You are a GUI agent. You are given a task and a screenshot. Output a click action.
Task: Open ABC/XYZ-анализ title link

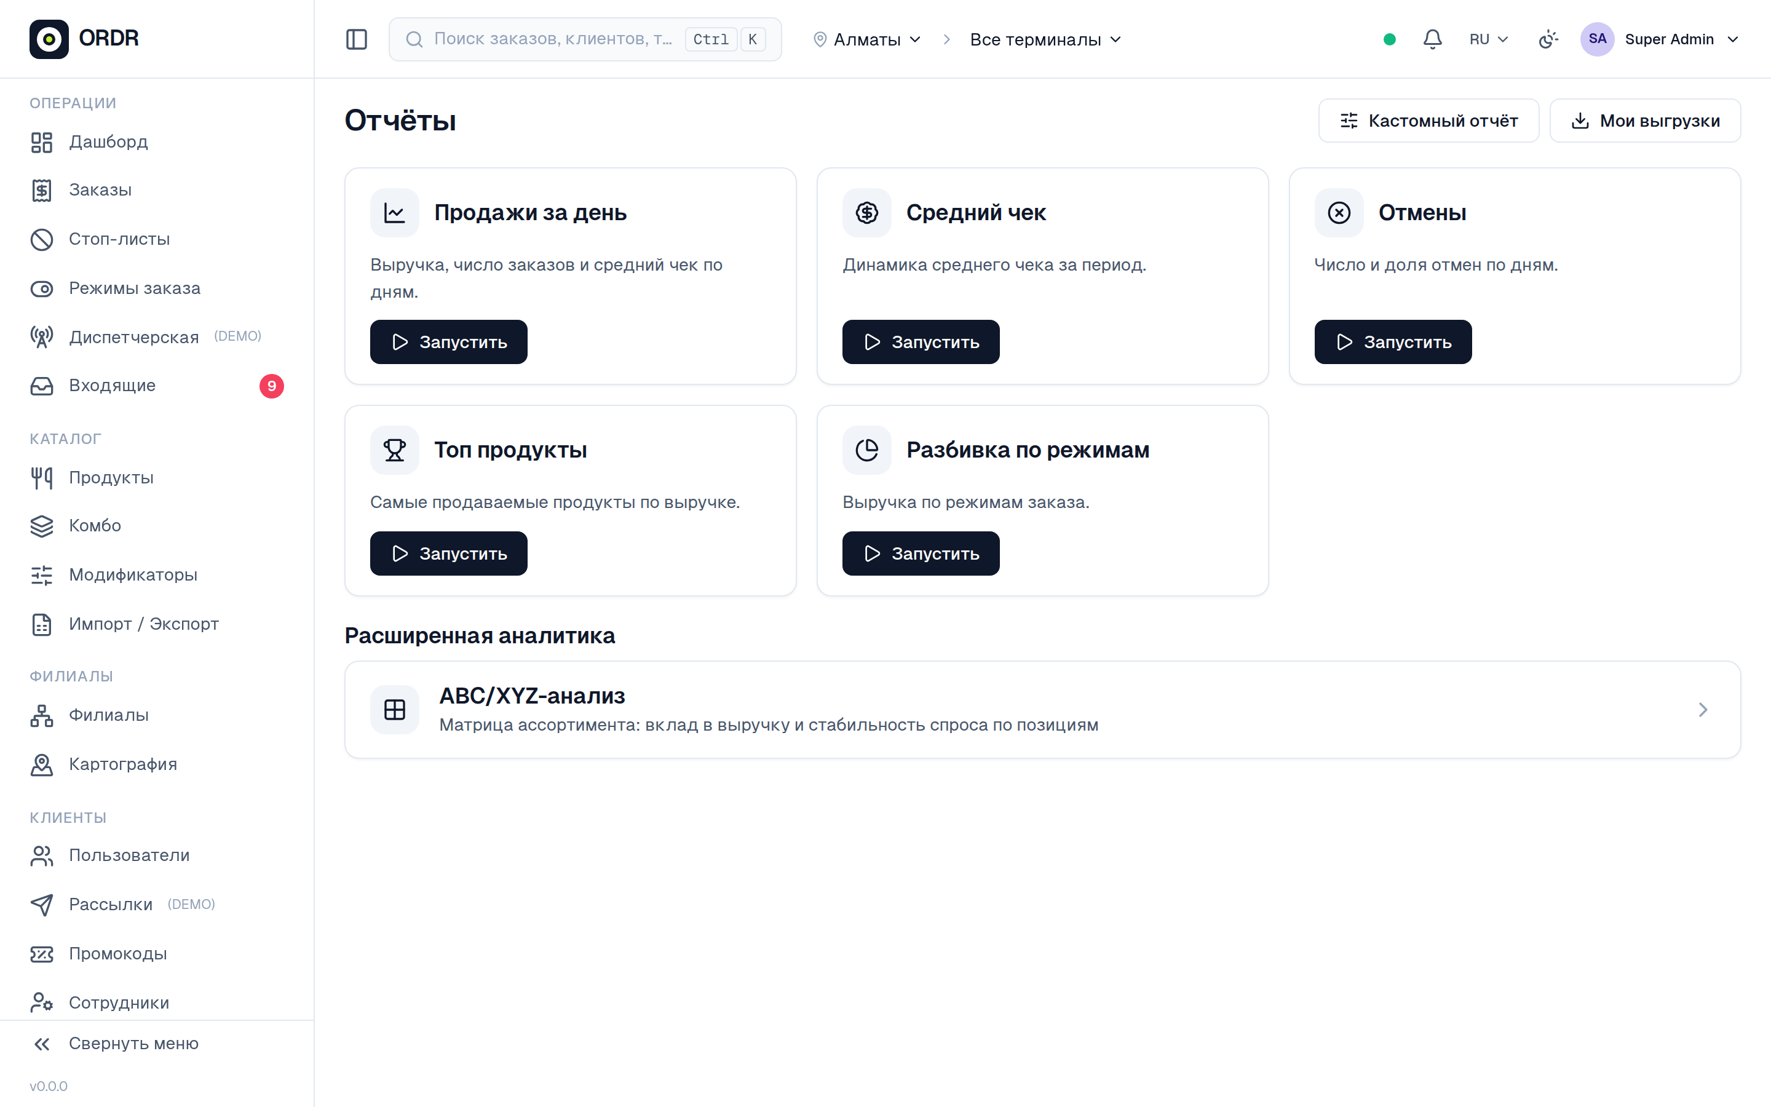coord(532,696)
